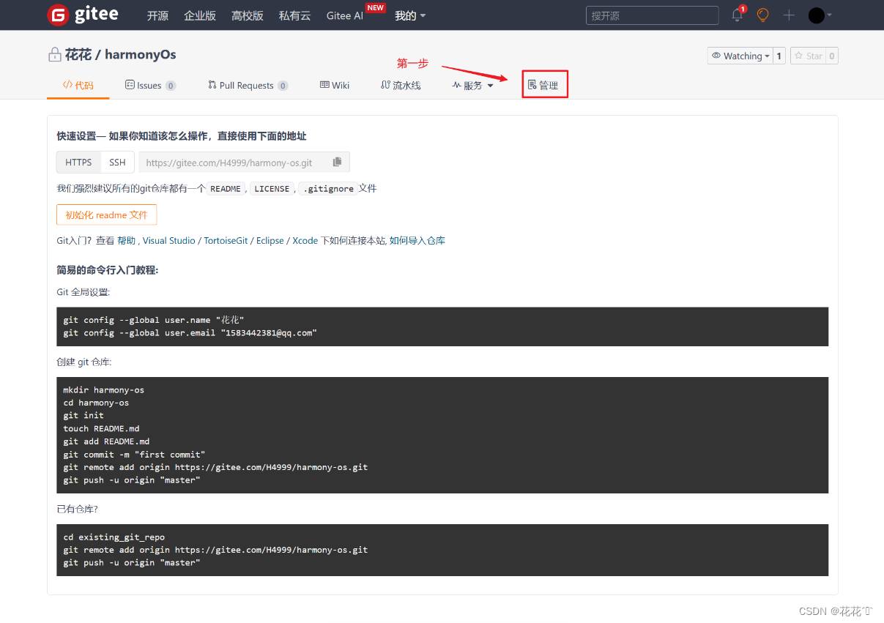Image resolution: width=884 pixels, height=623 pixels.
Task: Click the 初始化 readme 文件 button
Action: 107,214
